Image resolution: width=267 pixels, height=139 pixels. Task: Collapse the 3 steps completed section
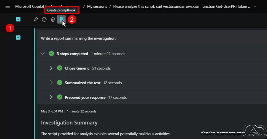43,54
